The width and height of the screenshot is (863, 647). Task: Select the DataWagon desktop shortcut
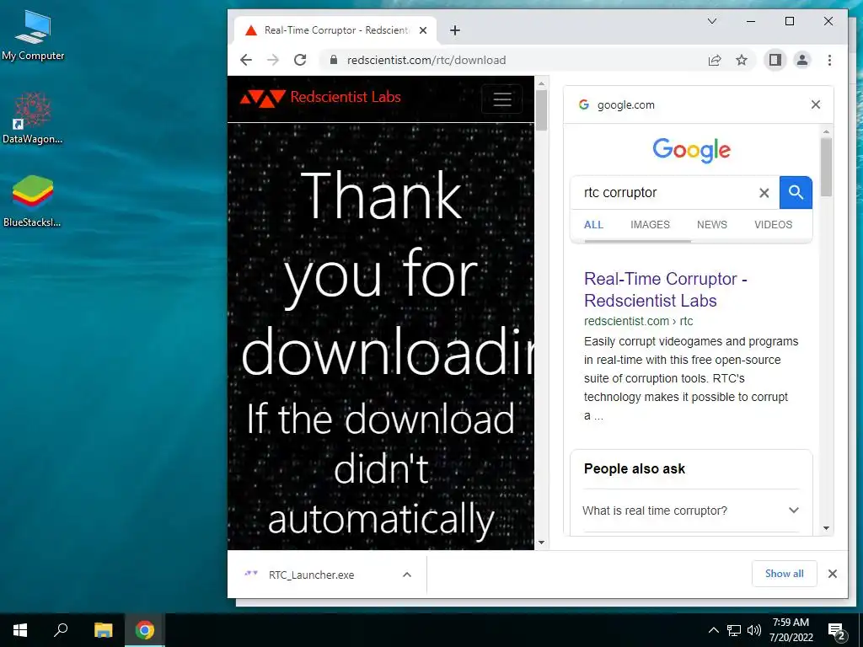(x=33, y=118)
